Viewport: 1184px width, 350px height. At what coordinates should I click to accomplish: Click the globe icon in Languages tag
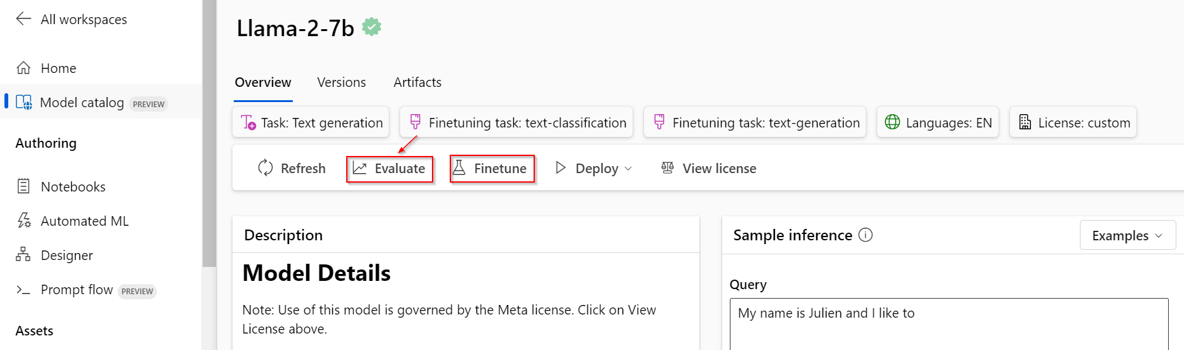click(892, 122)
